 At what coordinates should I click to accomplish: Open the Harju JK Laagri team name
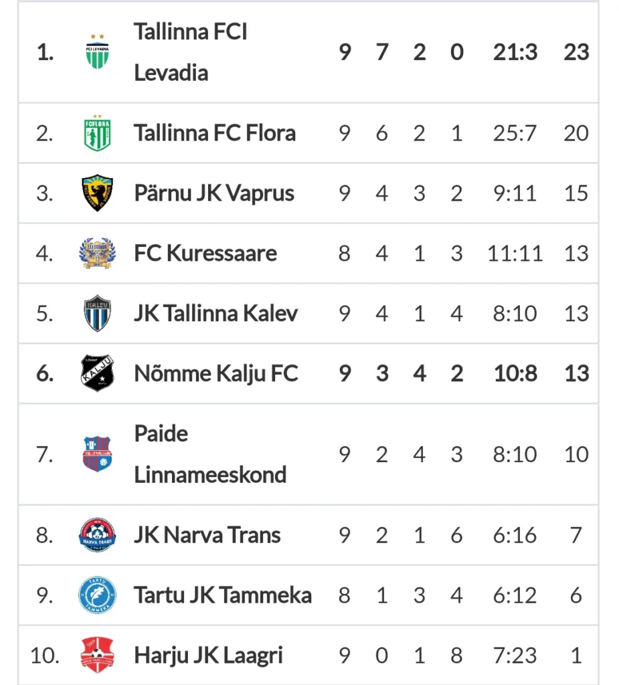(209, 656)
